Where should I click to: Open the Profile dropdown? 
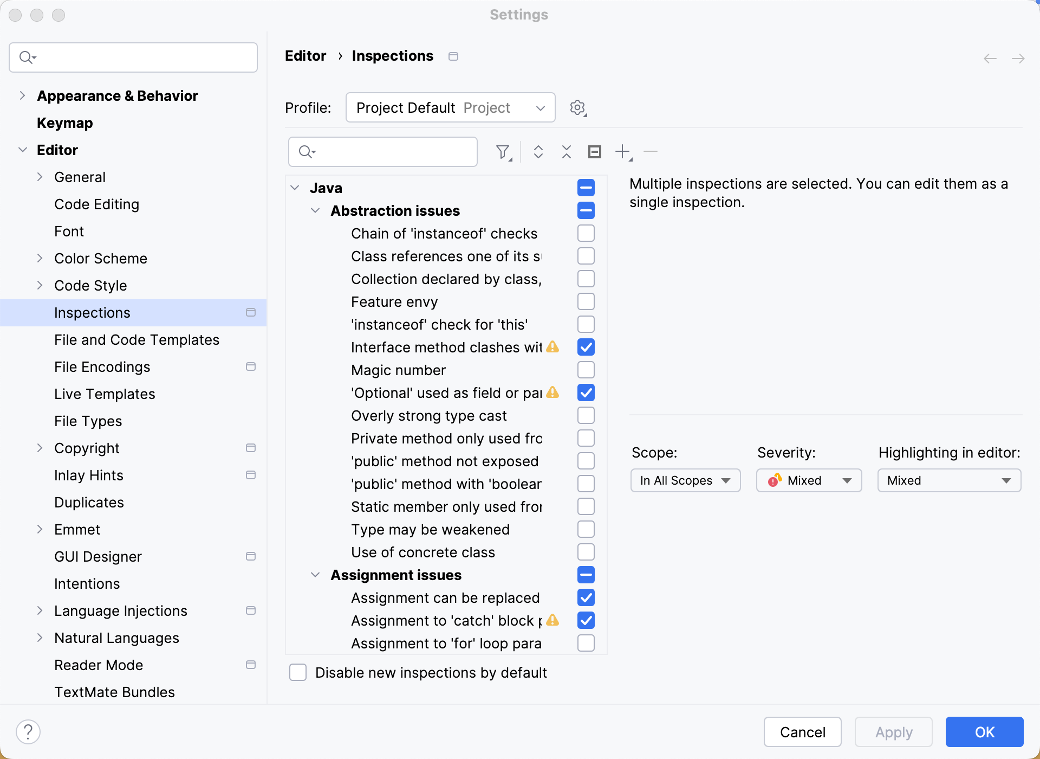click(450, 107)
